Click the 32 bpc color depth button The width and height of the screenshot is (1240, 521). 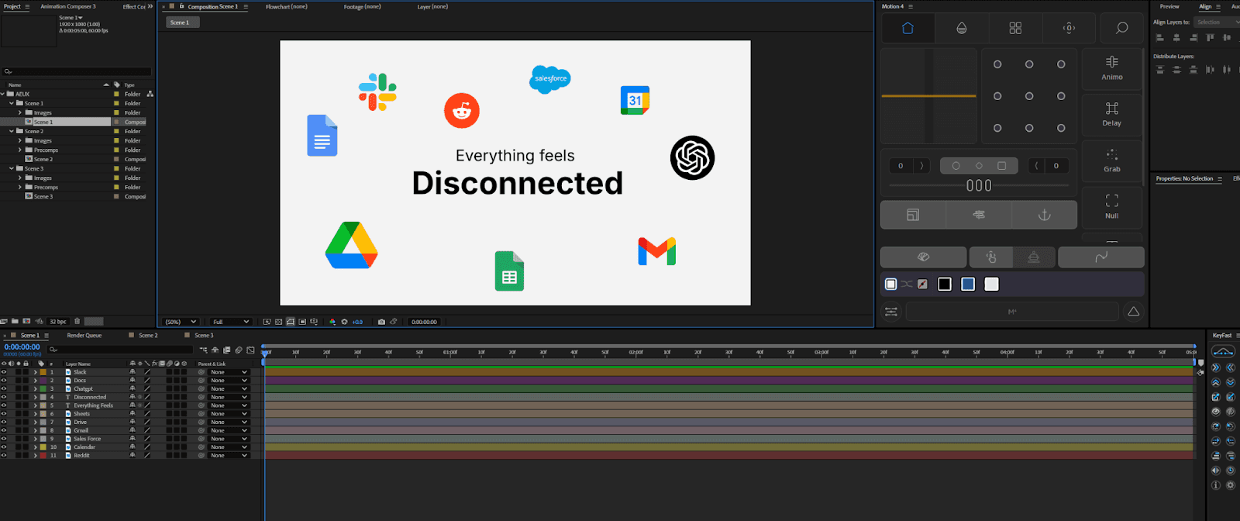tap(58, 321)
